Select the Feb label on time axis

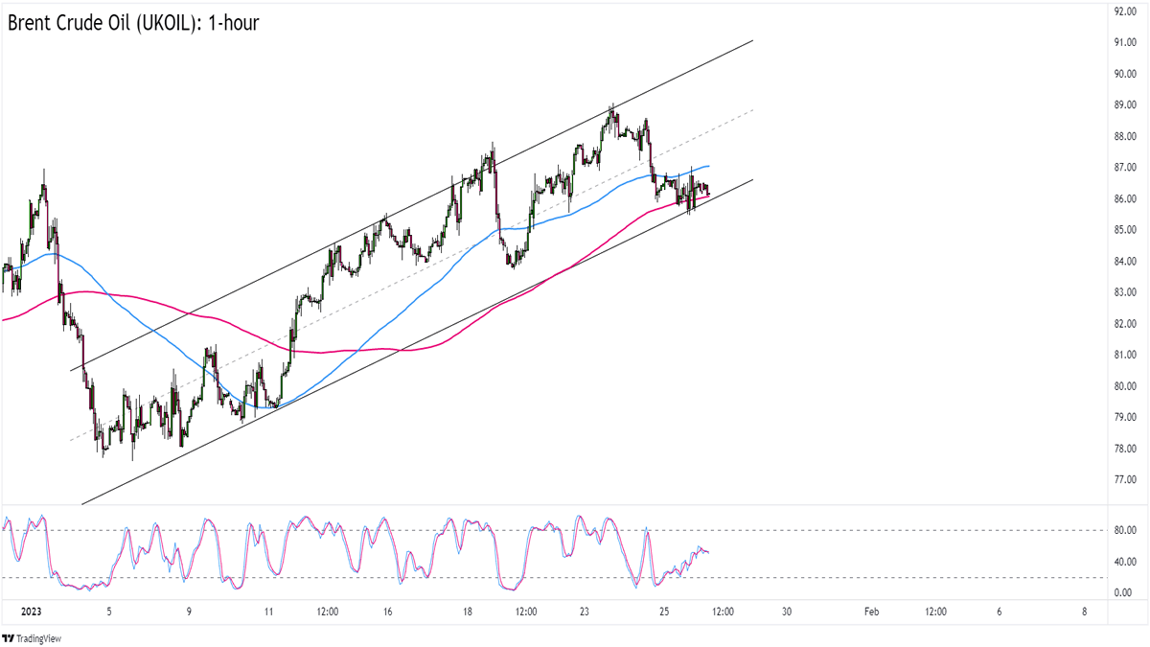871,612
